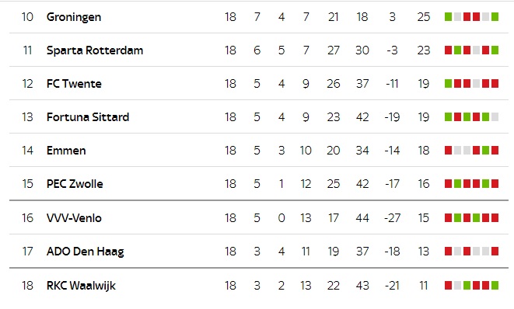Screen dimensions: 514x309
Task: Select Emmen team name
Action: point(66,151)
